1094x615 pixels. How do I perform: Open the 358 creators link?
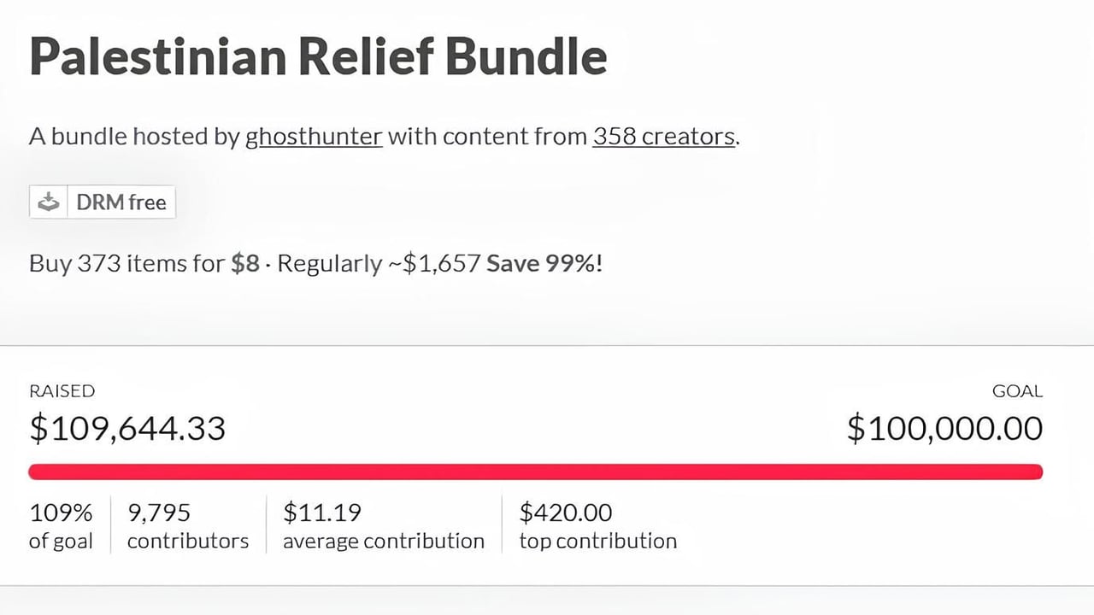coord(663,137)
